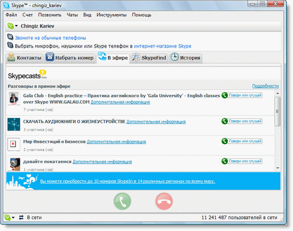Switch to the Контакты tab

tap(25, 58)
